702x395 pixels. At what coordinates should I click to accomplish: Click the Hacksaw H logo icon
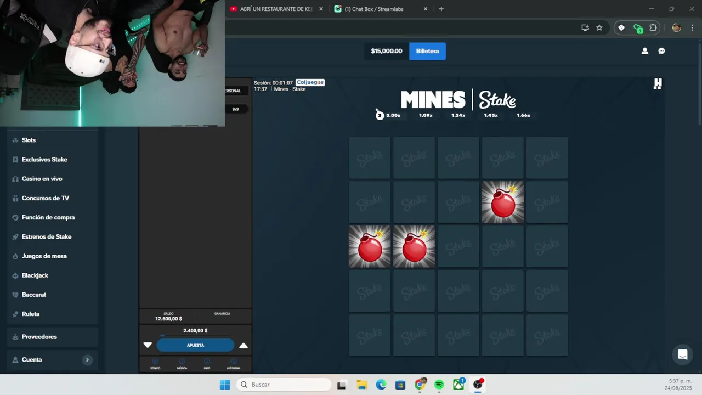click(x=658, y=83)
